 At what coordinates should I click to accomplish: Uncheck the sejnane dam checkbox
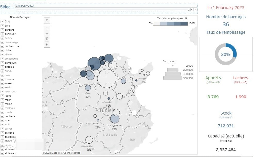pos(2,133)
